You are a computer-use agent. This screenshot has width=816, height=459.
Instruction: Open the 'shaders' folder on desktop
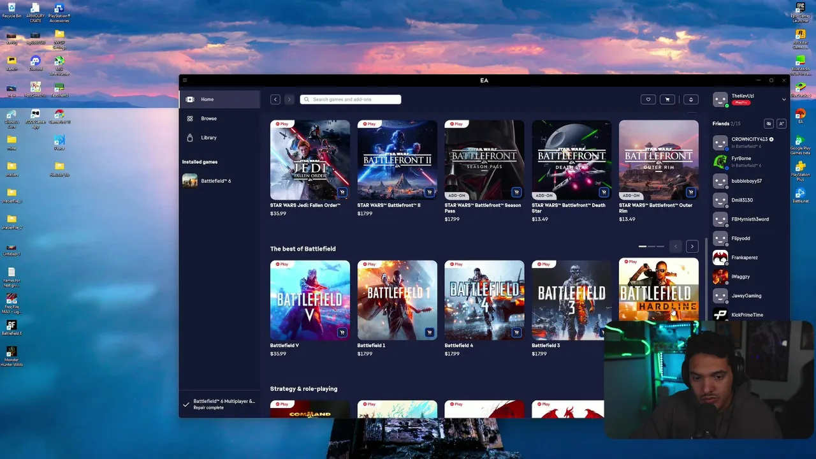[x=11, y=168]
